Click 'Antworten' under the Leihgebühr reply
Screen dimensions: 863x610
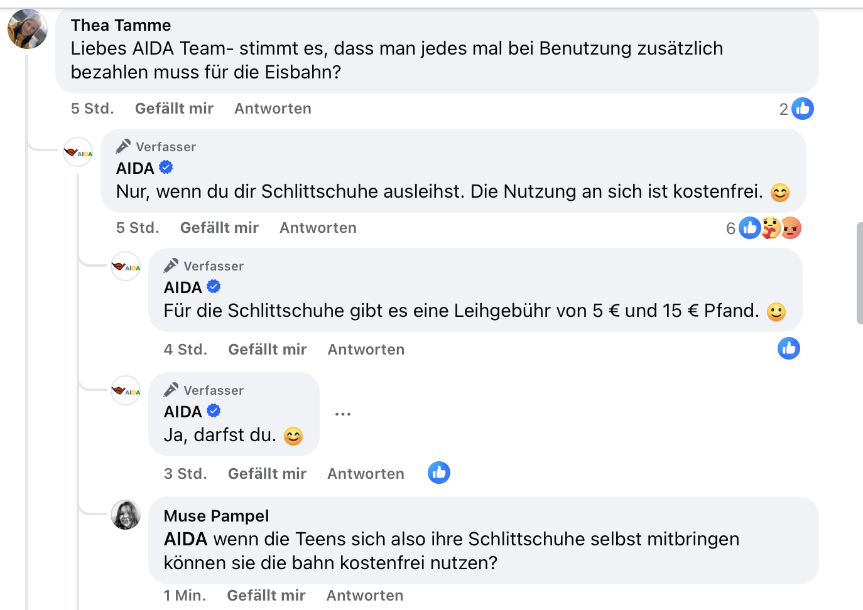click(366, 350)
